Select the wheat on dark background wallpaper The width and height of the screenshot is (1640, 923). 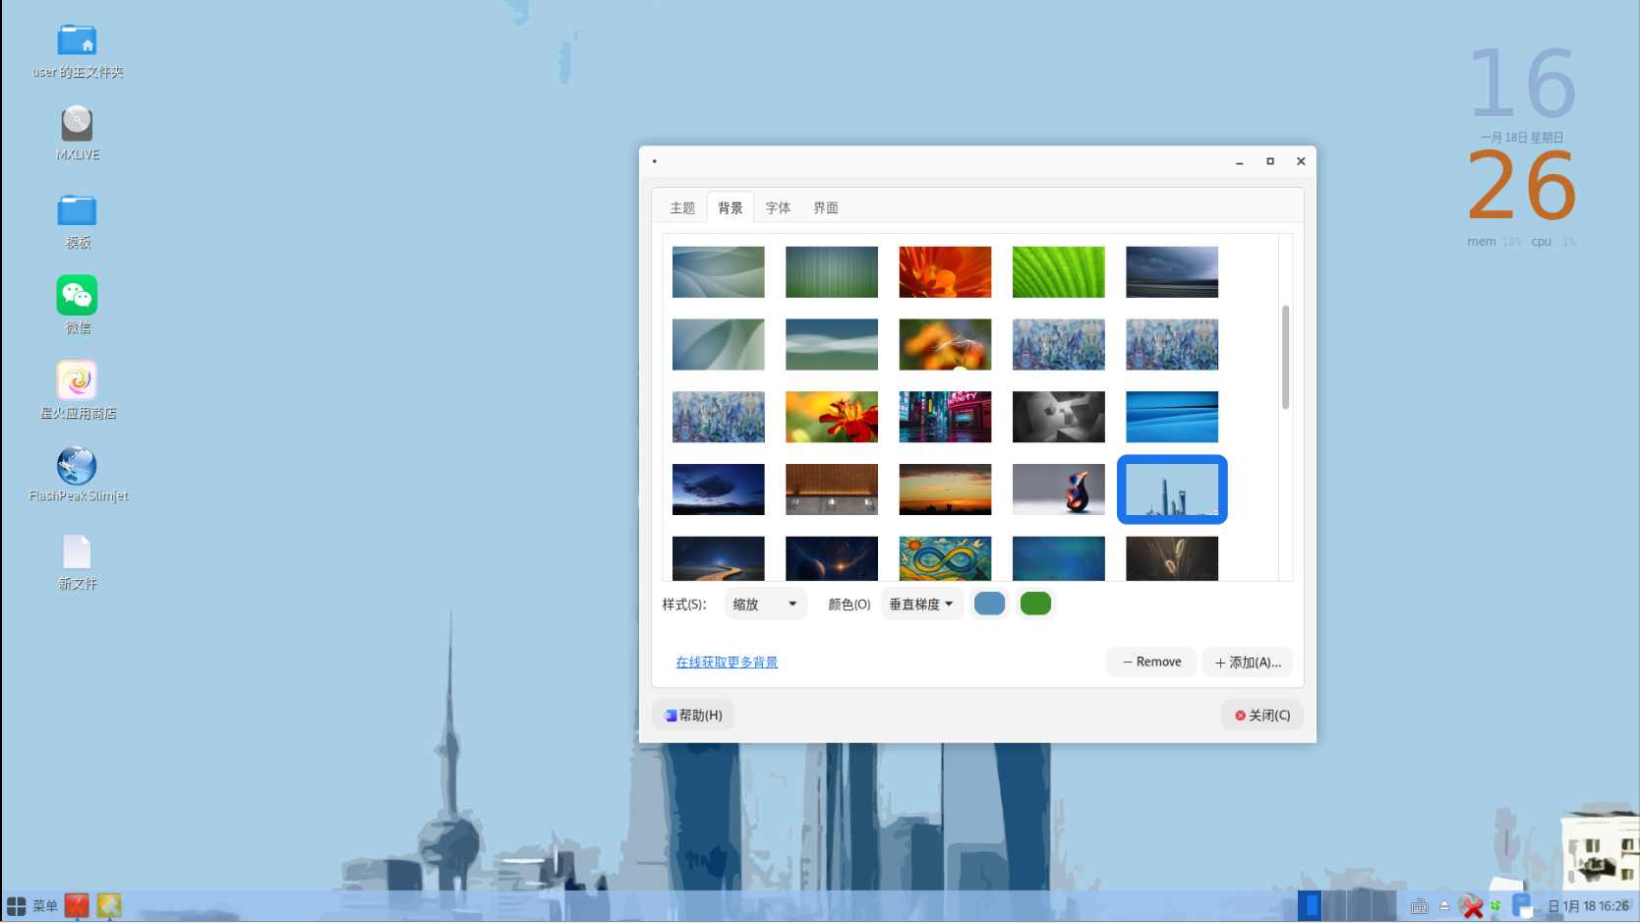tap(1172, 558)
